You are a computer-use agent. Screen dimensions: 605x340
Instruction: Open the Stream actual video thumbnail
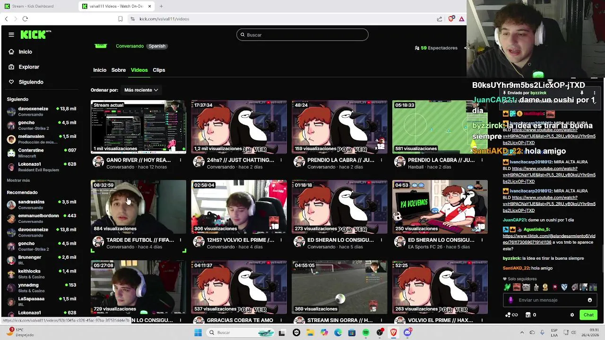click(138, 127)
